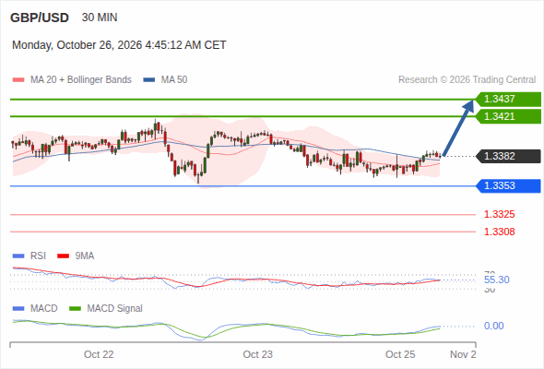
Task: Click the RSI 55.30 value label
Action: tap(497, 280)
